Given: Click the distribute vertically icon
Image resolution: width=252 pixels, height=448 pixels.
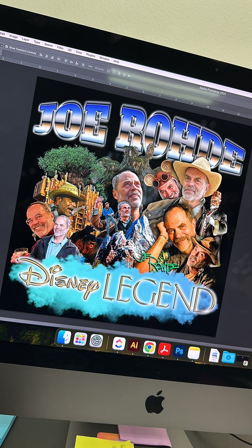Looking at the screenshot, I should [59, 59].
